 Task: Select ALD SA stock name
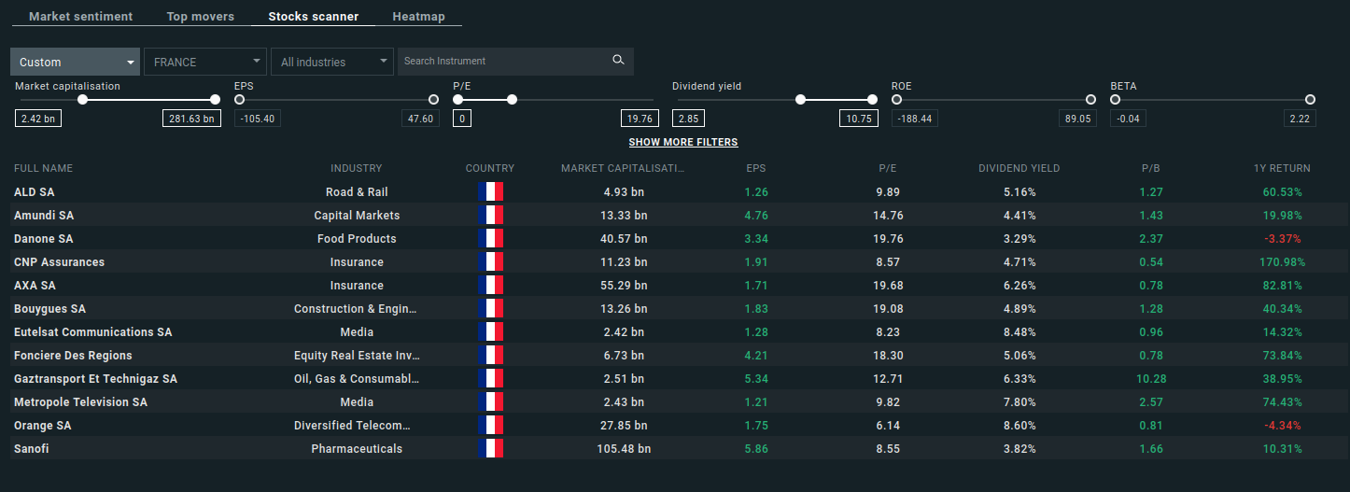click(35, 192)
